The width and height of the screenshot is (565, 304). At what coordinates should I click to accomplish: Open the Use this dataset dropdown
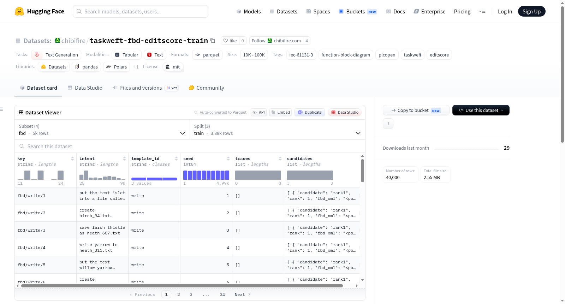tap(481, 110)
